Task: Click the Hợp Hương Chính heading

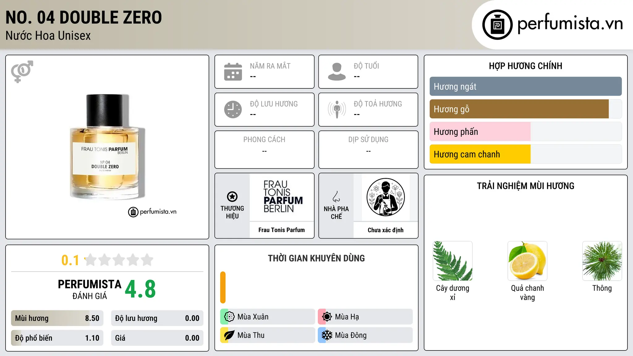Action: (525, 66)
